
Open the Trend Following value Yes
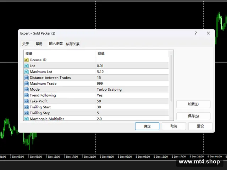tap(132, 95)
